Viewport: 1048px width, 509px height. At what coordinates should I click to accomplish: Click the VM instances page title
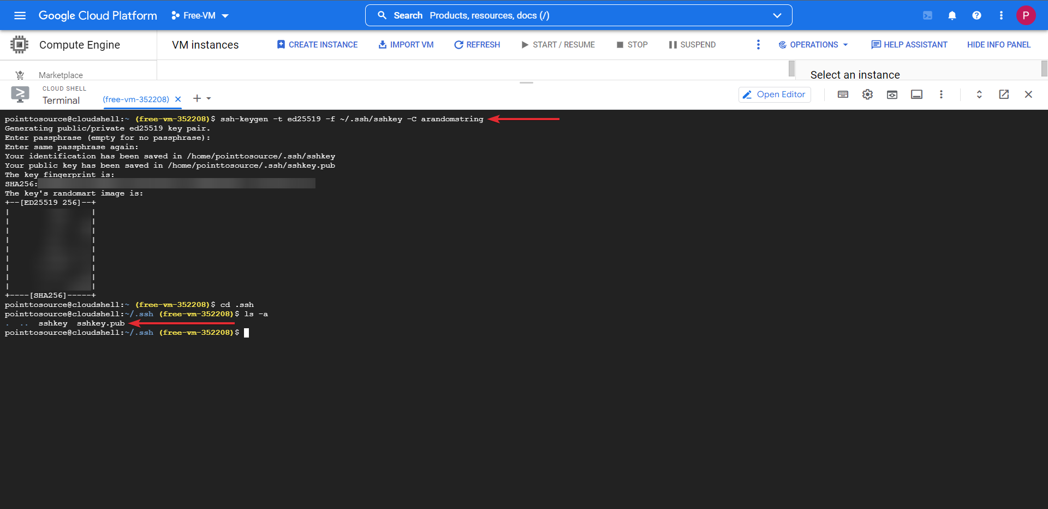coord(205,45)
